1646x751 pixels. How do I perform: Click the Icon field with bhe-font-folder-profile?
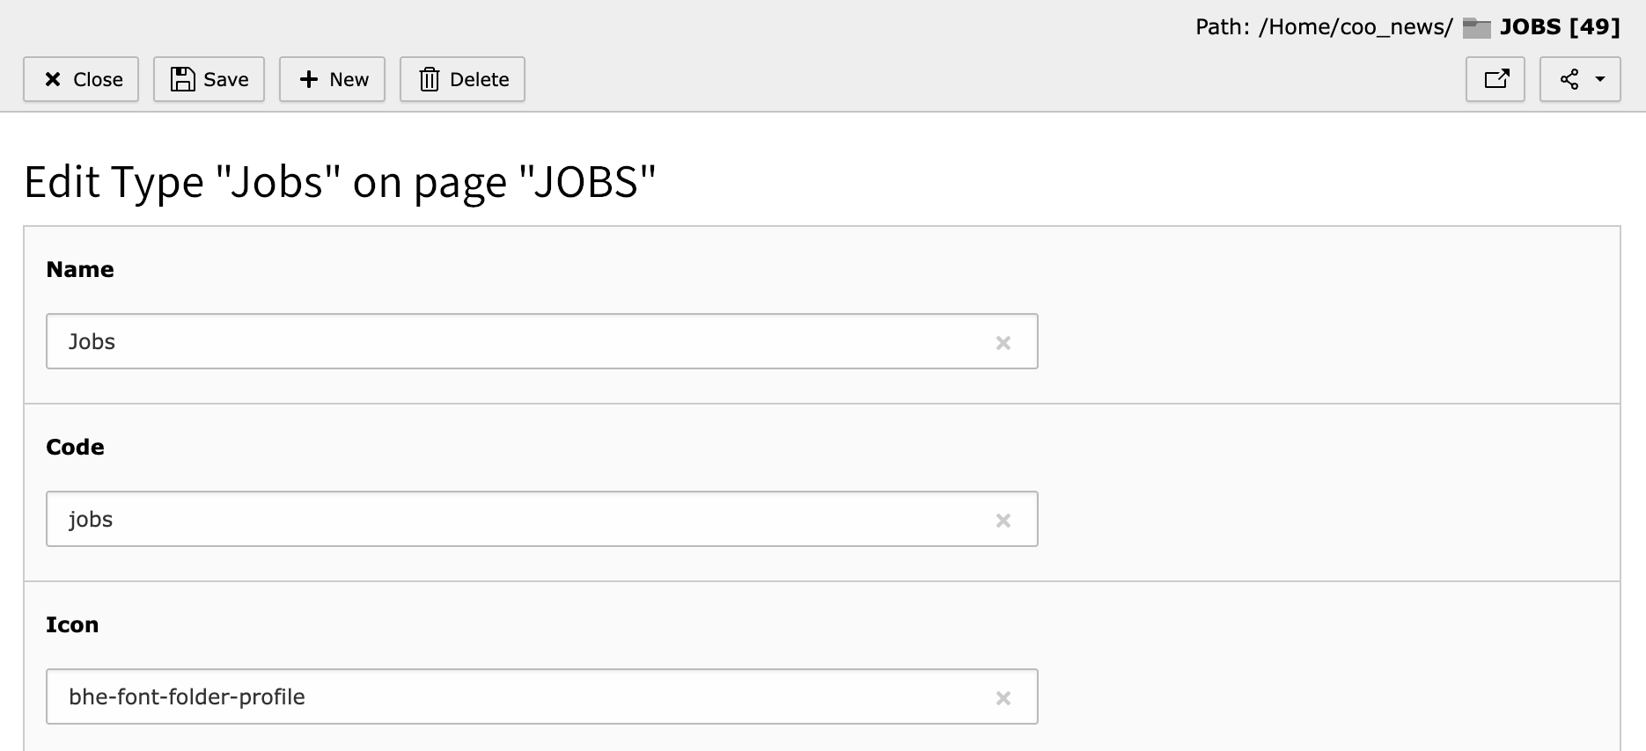519,696
